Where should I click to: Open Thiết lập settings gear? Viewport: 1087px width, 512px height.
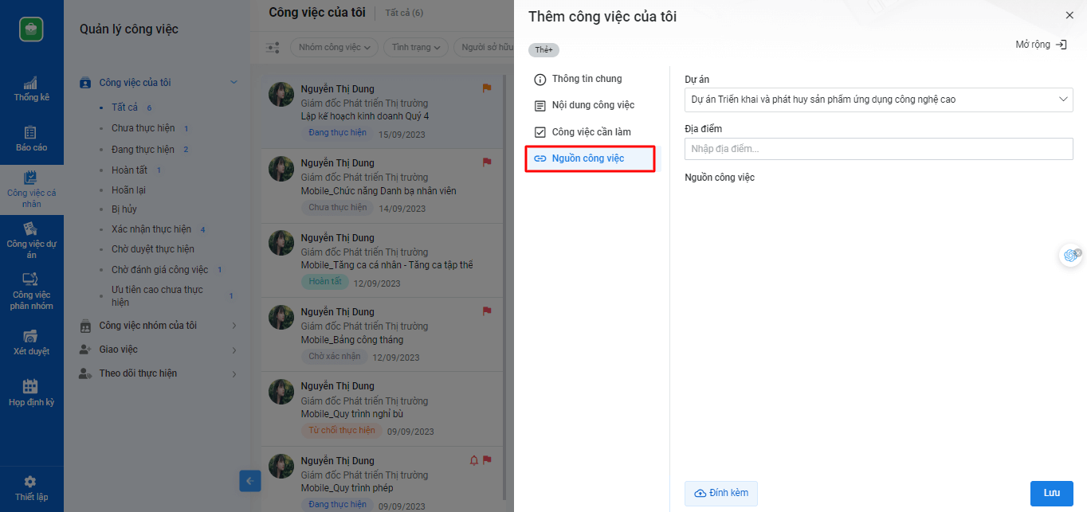[31, 488]
